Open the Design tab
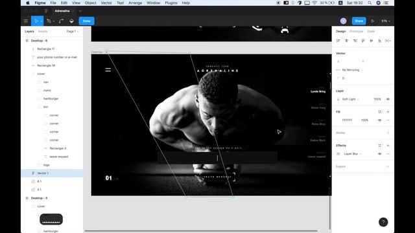This screenshot has width=415, height=233. 340,31
